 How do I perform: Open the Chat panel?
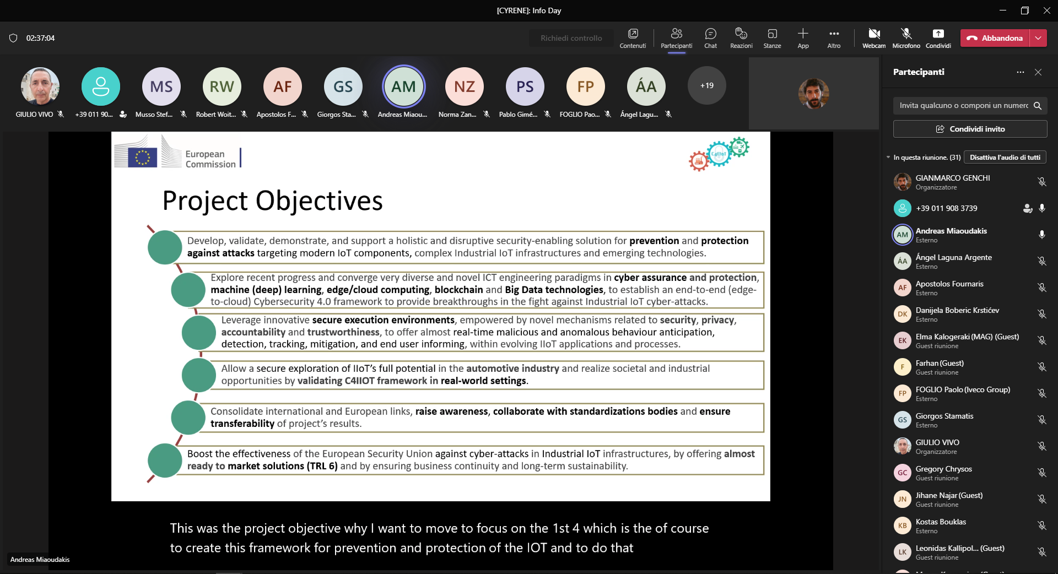[710, 38]
